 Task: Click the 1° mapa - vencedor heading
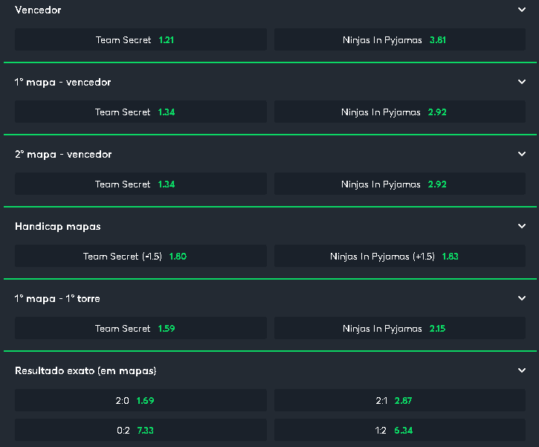(x=62, y=82)
